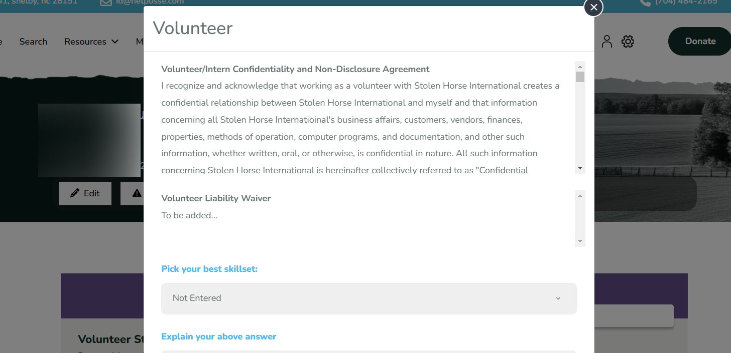
Task: Click the (704) 484-2165 phone link
Action: point(686,3)
